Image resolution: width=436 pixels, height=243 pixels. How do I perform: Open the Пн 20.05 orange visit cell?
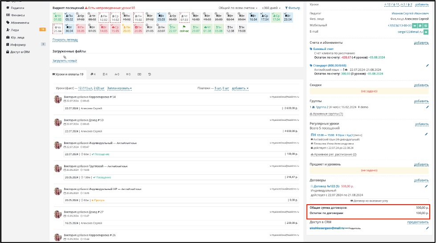126,29
